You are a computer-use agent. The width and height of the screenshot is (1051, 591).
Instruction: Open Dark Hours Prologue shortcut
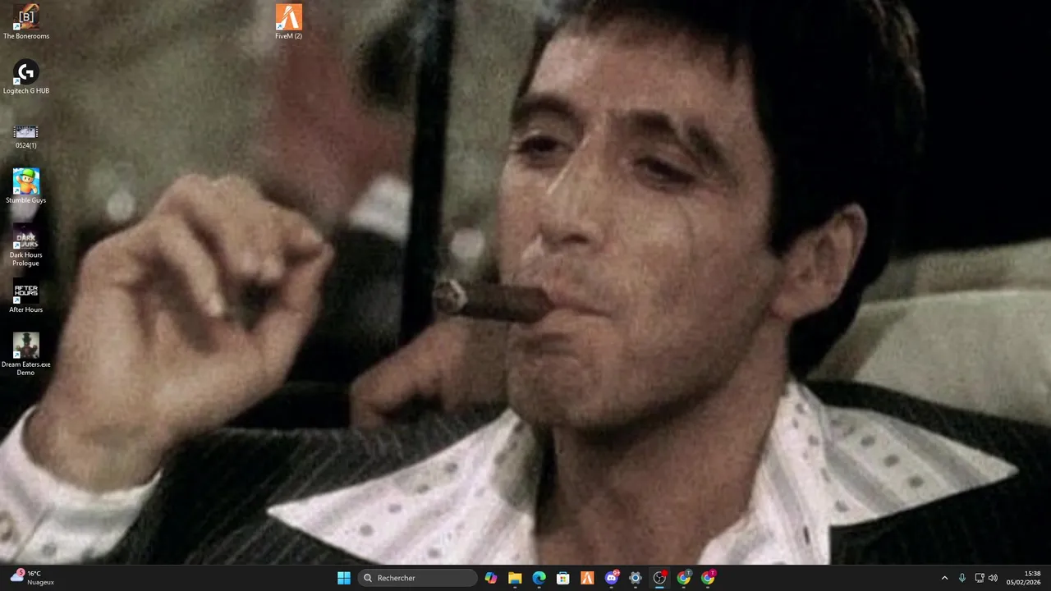[26, 245]
